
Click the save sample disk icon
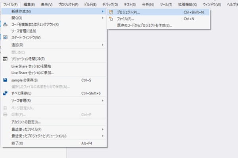(5, 80)
